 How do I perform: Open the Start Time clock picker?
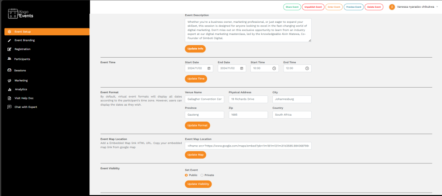tap(274, 68)
